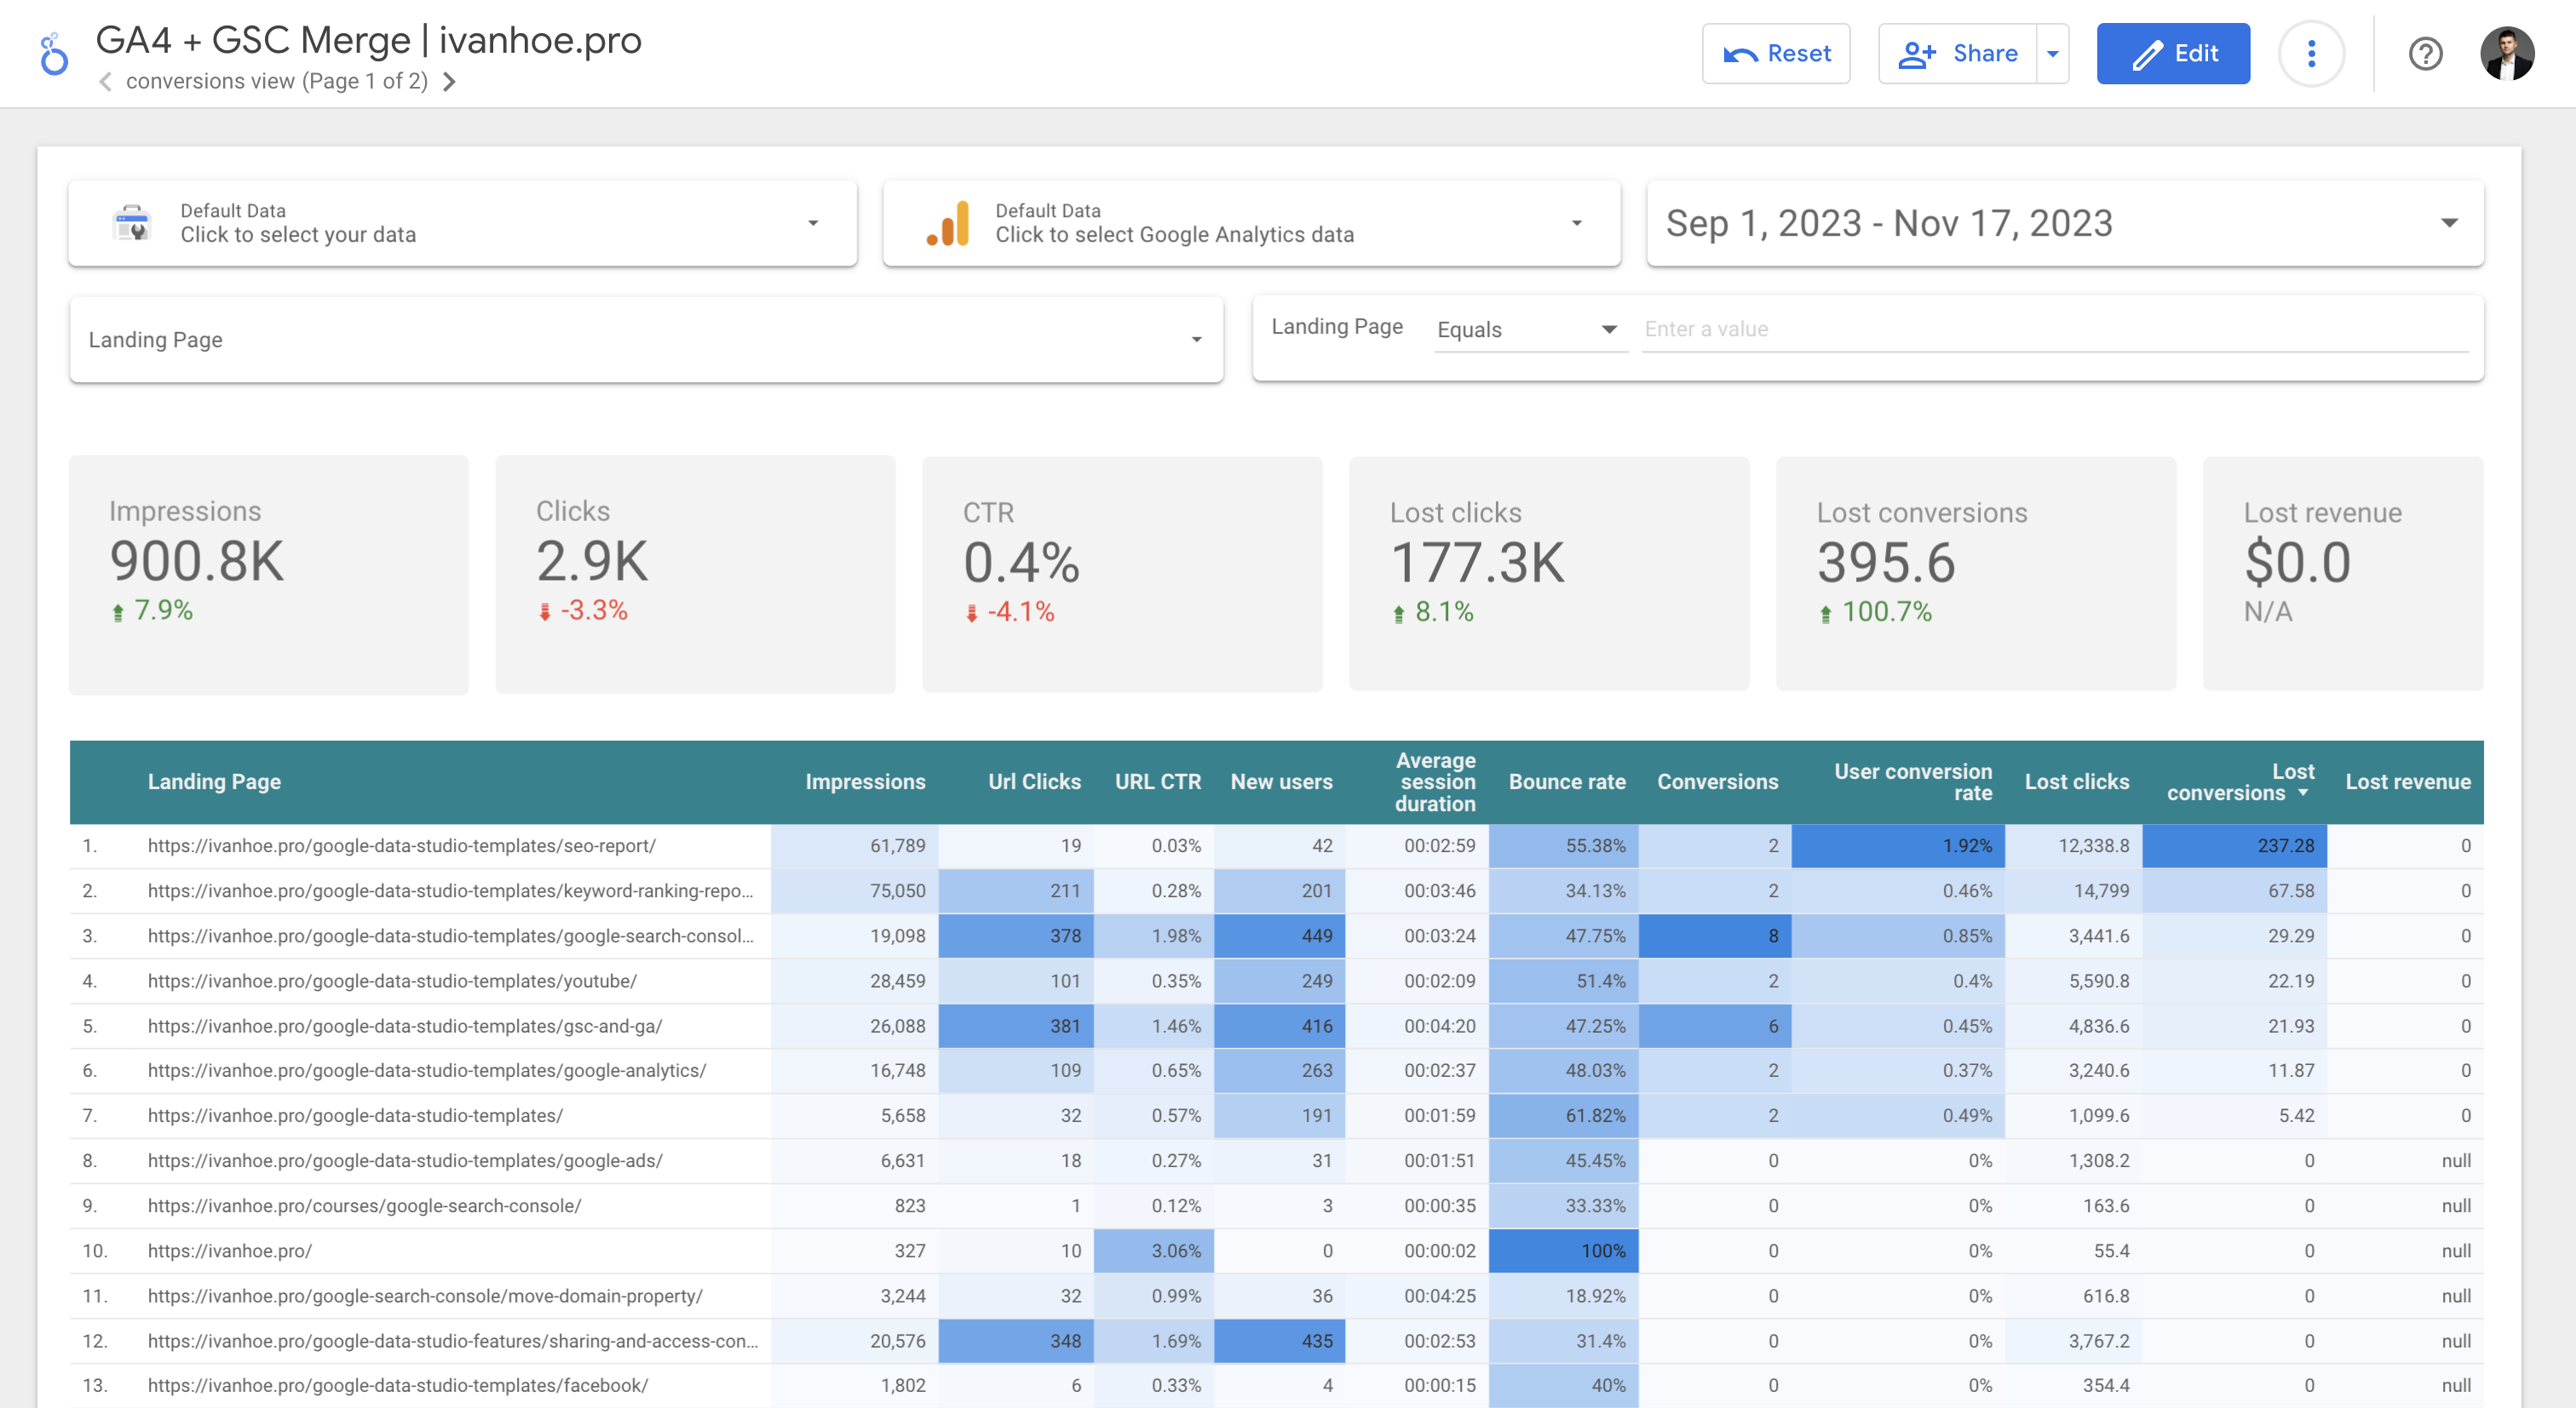Click the 449 new users cell
This screenshot has width=2576, height=1408.
pyautogui.click(x=1280, y=936)
